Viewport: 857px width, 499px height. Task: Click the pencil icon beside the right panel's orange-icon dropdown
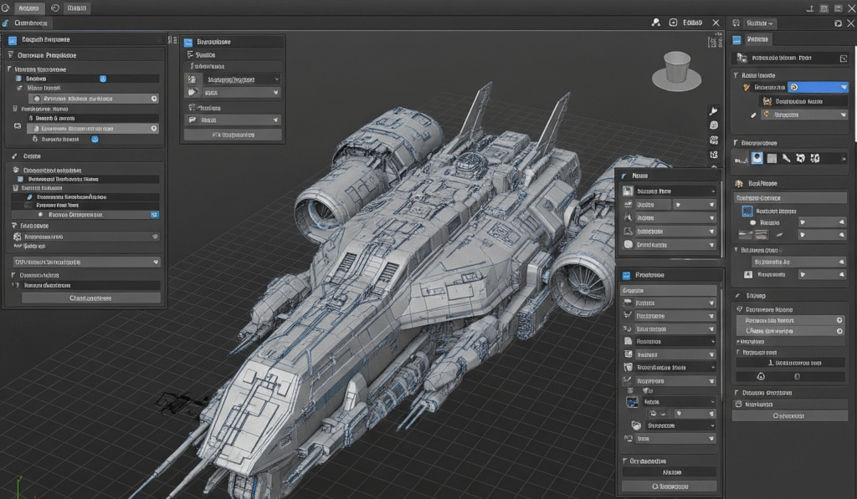click(x=753, y=115)
